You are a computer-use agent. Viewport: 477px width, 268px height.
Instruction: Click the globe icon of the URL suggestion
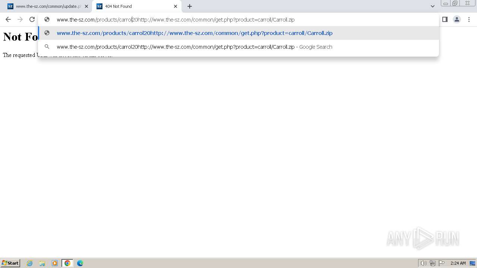[x=47, y=33]
